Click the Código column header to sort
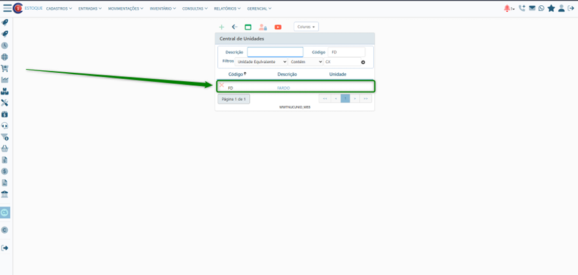 pos(236,74)
